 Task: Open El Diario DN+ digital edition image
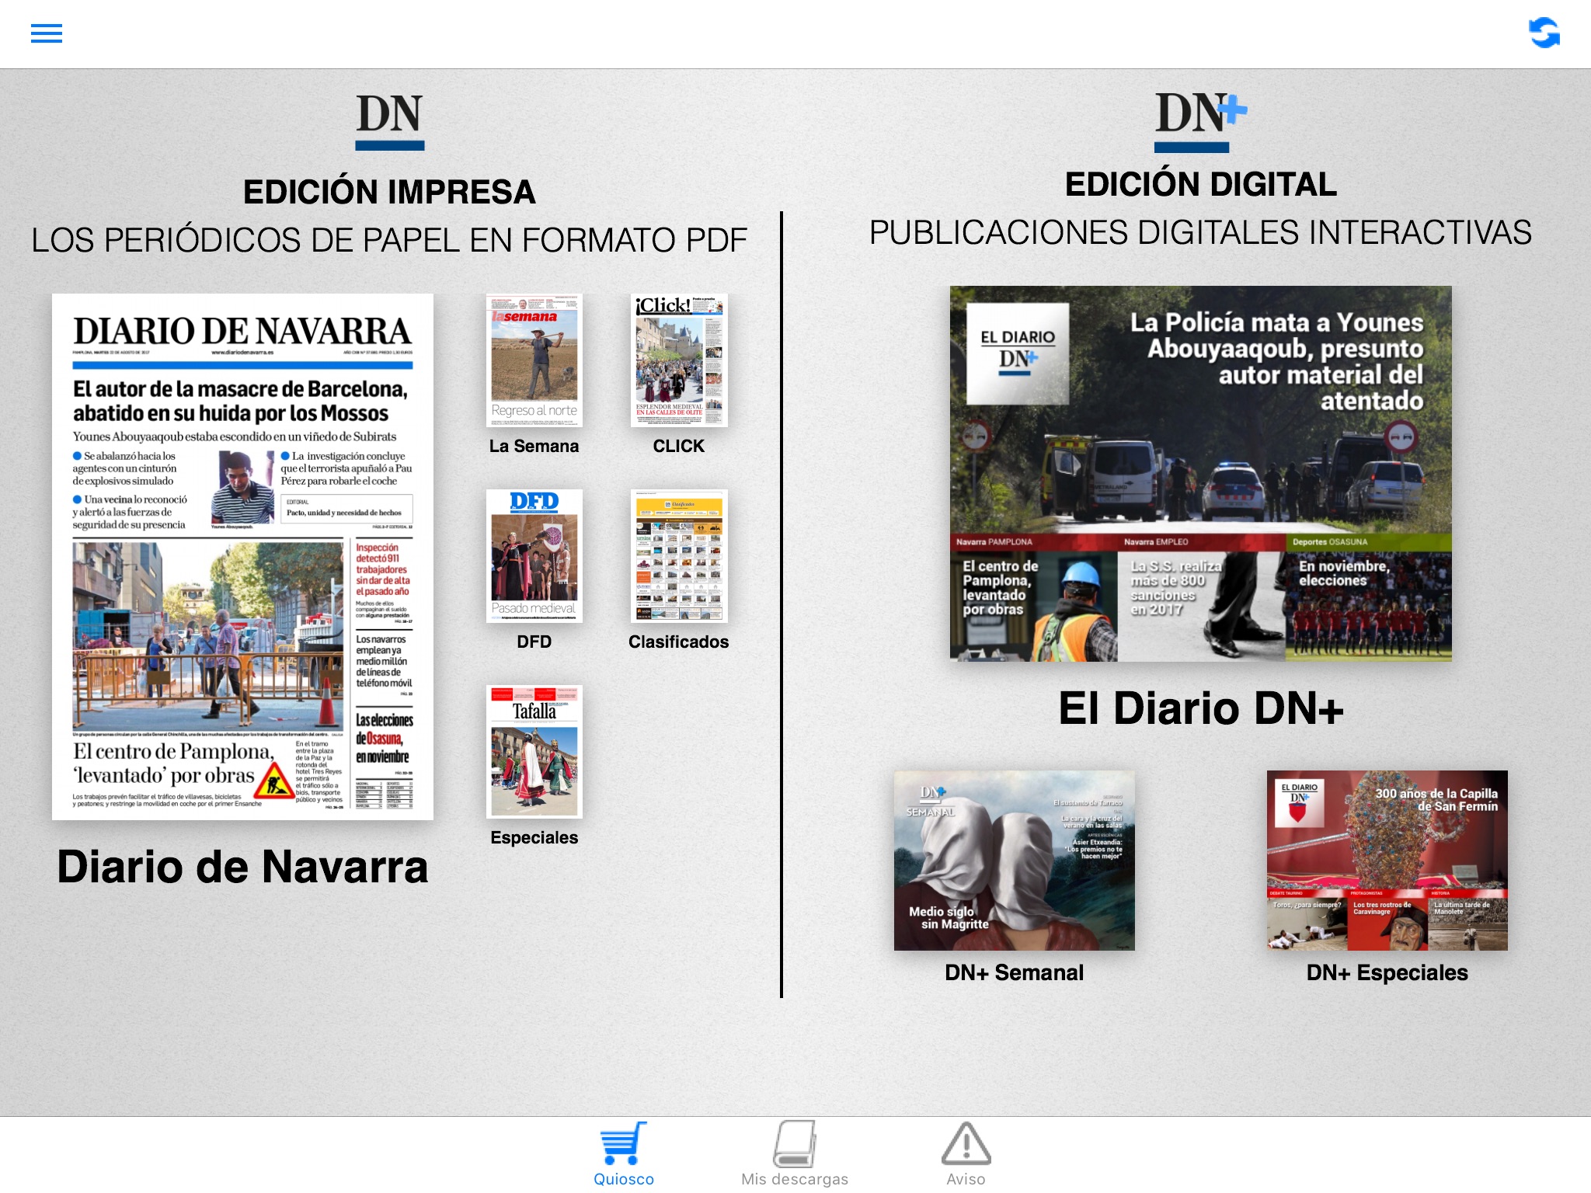(1200, 474)
